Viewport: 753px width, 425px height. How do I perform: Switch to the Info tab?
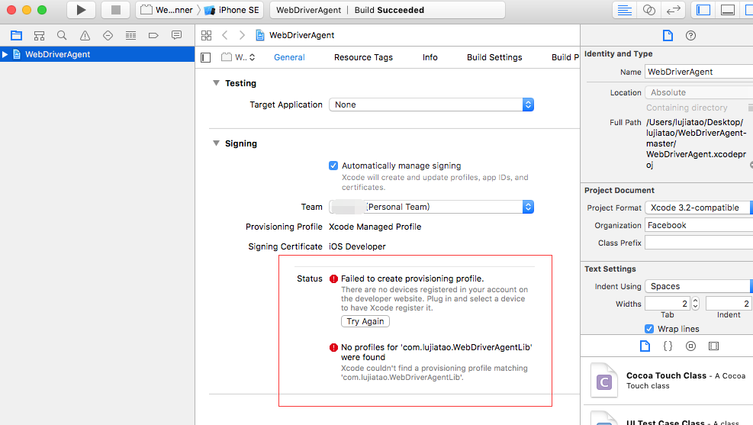coord(430,57)
